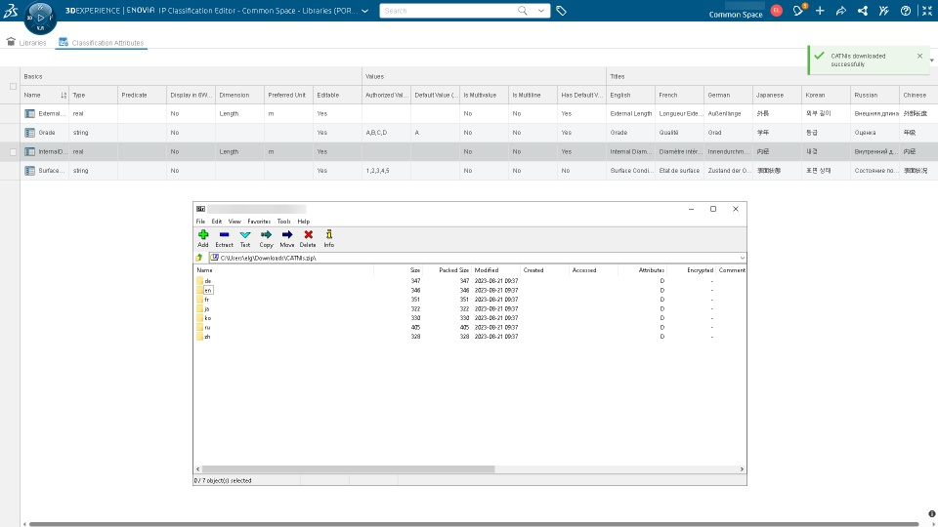
Task: Check the InternalD... row checkbox
Action: click(x=13, y=152)
